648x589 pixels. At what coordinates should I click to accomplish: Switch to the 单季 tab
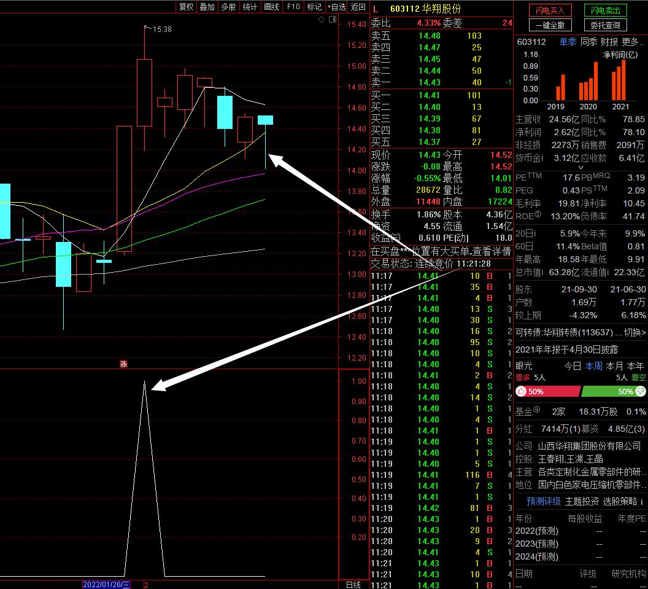pos(568,42)
